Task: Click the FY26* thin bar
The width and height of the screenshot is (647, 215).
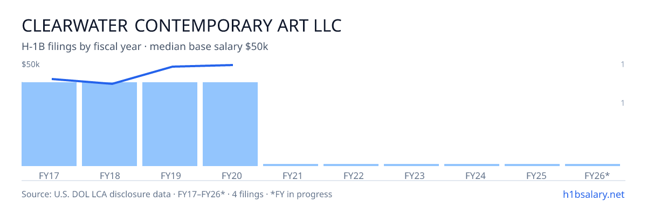Action: [x=593, y=165]
